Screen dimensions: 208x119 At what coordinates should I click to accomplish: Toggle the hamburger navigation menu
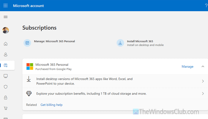pos(6,17)
